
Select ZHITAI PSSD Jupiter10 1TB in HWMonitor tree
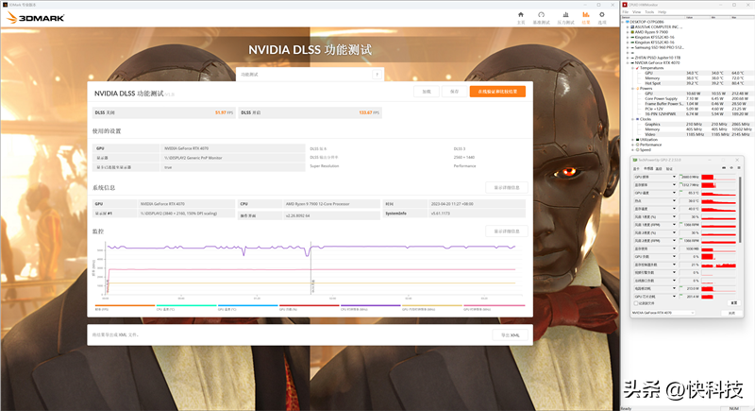click(x=657, y=58)
